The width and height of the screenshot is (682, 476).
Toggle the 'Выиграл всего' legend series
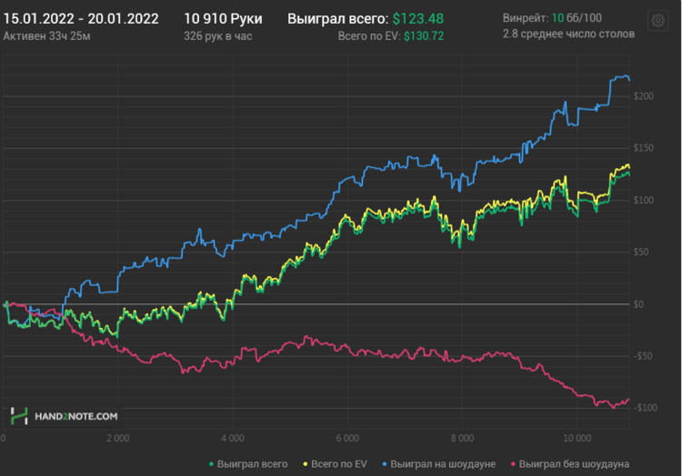(x=248, y=464)
